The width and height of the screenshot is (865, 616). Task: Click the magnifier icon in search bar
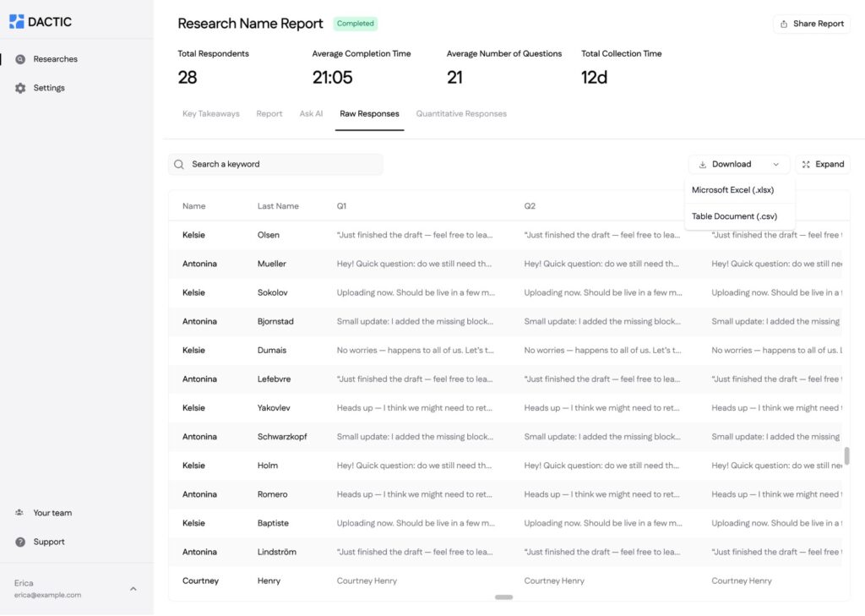click(179, 164)
